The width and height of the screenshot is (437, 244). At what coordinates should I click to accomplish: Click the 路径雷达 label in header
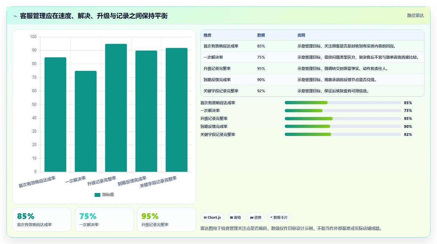click(415, 15)
